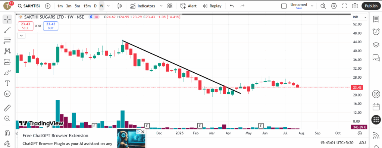Switch to 15m timeframe
Screen dimensions: 382x148
point(87,6)
